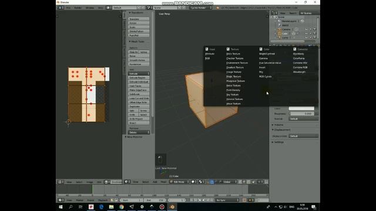Click Loop Cut and Slide button
This screenshot has height=211, width=376.
pos(139,98)
